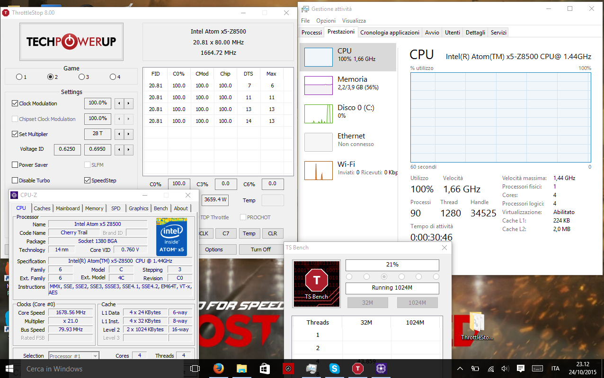Open the Visualizza menu in Task Manager
This screenshot has width=604, height=378.
(x=354, y=21)
